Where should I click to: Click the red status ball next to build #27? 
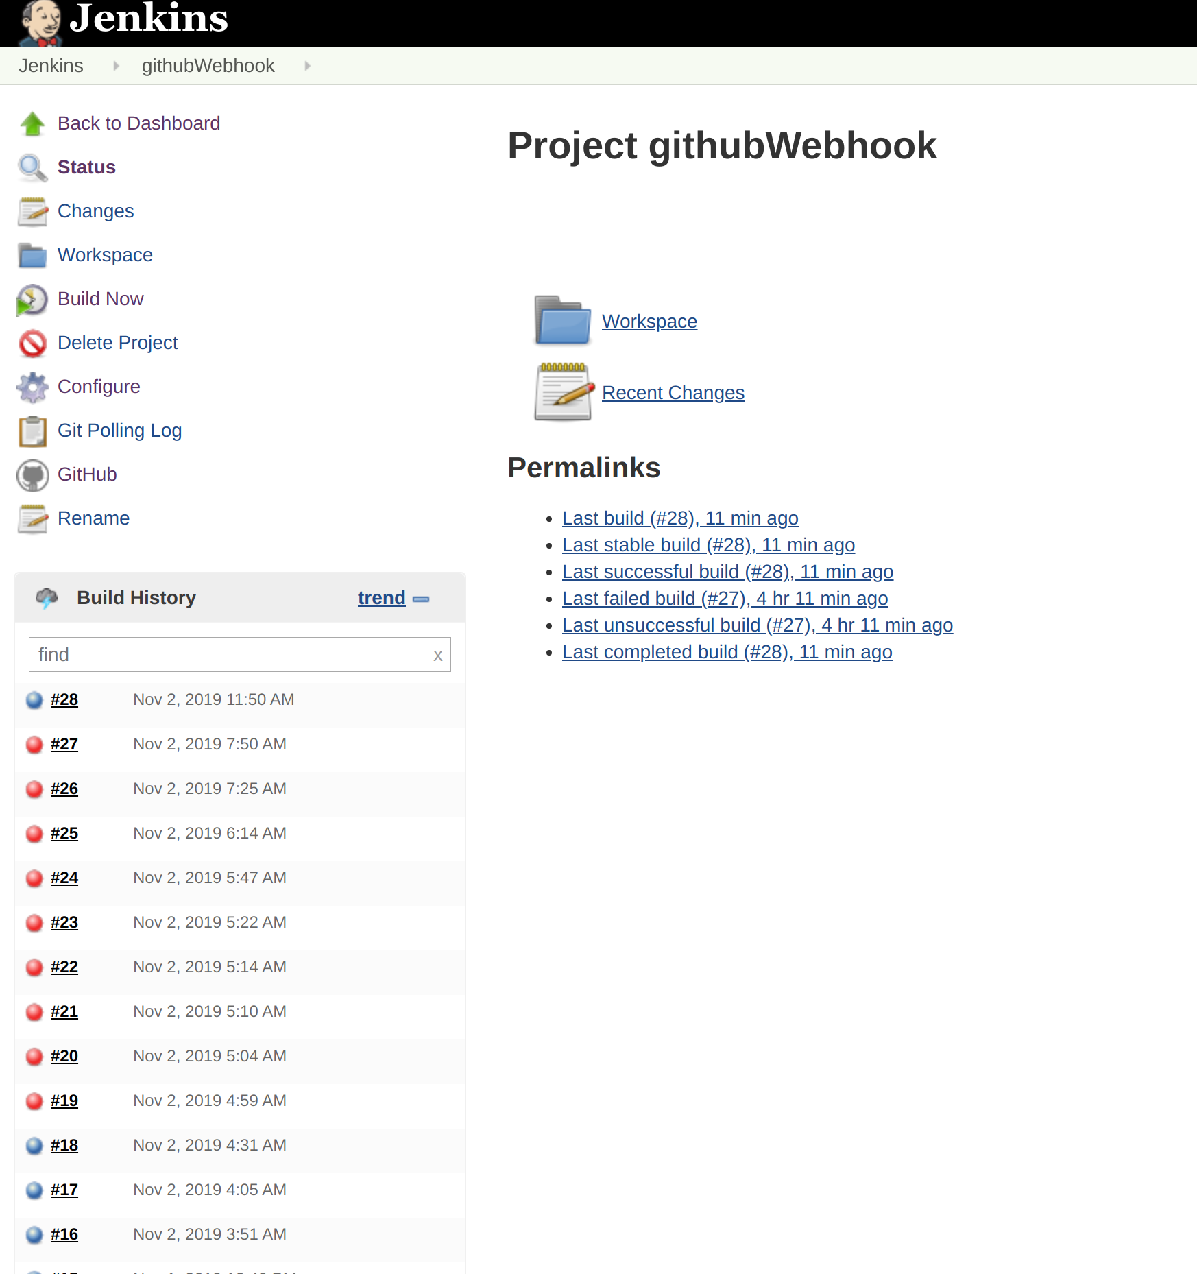click(33, 745)
